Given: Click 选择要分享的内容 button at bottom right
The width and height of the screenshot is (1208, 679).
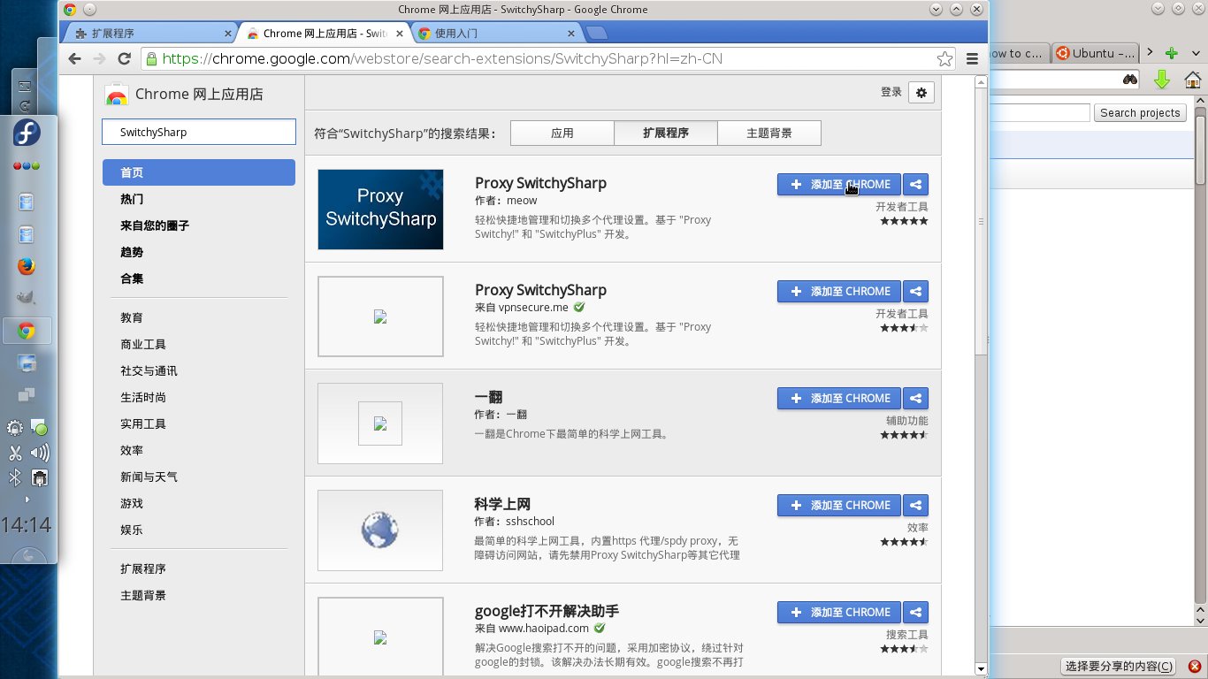Looking at the screenshot, I should 1120,666.
